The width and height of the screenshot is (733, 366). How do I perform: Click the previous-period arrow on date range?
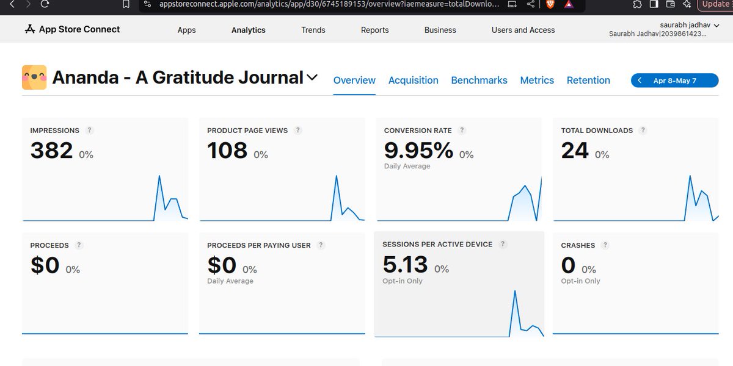pyautogui.click(x=640, y=81)
